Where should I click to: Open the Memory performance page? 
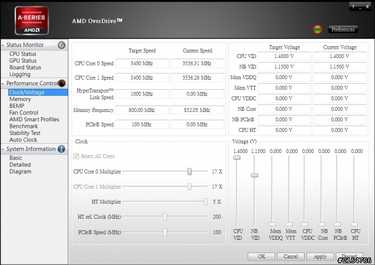pyautogui.click(x=20, y=99)
